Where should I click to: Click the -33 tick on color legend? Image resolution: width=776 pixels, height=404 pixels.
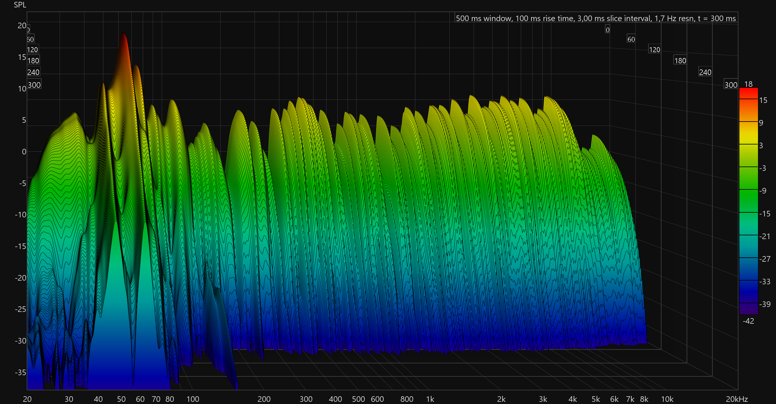[765, 282]
